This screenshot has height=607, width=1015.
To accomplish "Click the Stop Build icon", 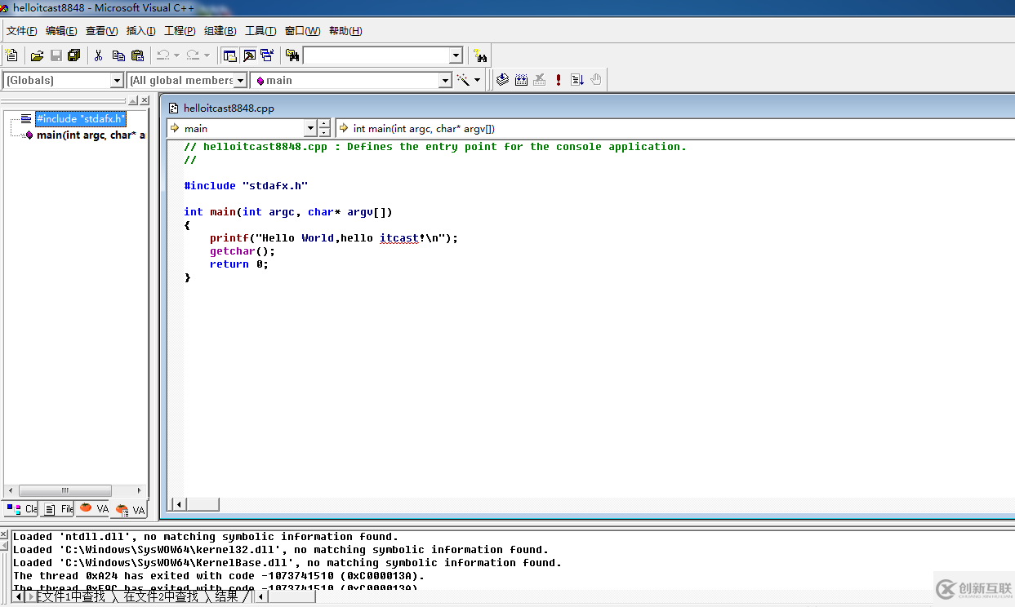I will 540,80.
